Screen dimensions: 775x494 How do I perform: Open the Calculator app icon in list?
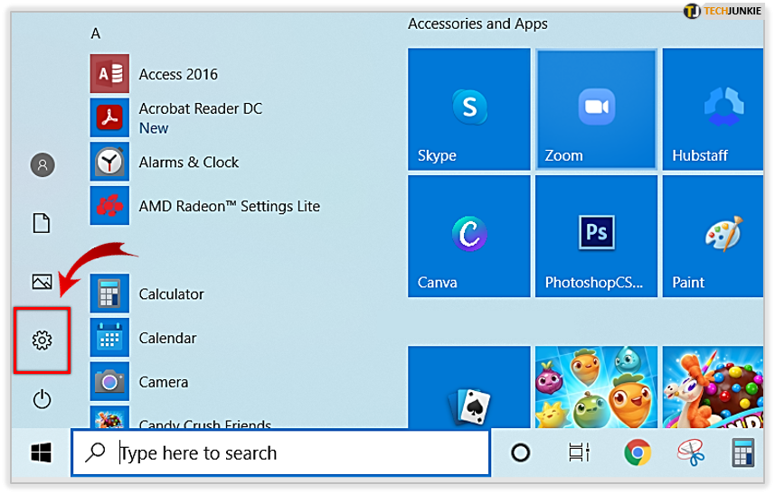109,294
